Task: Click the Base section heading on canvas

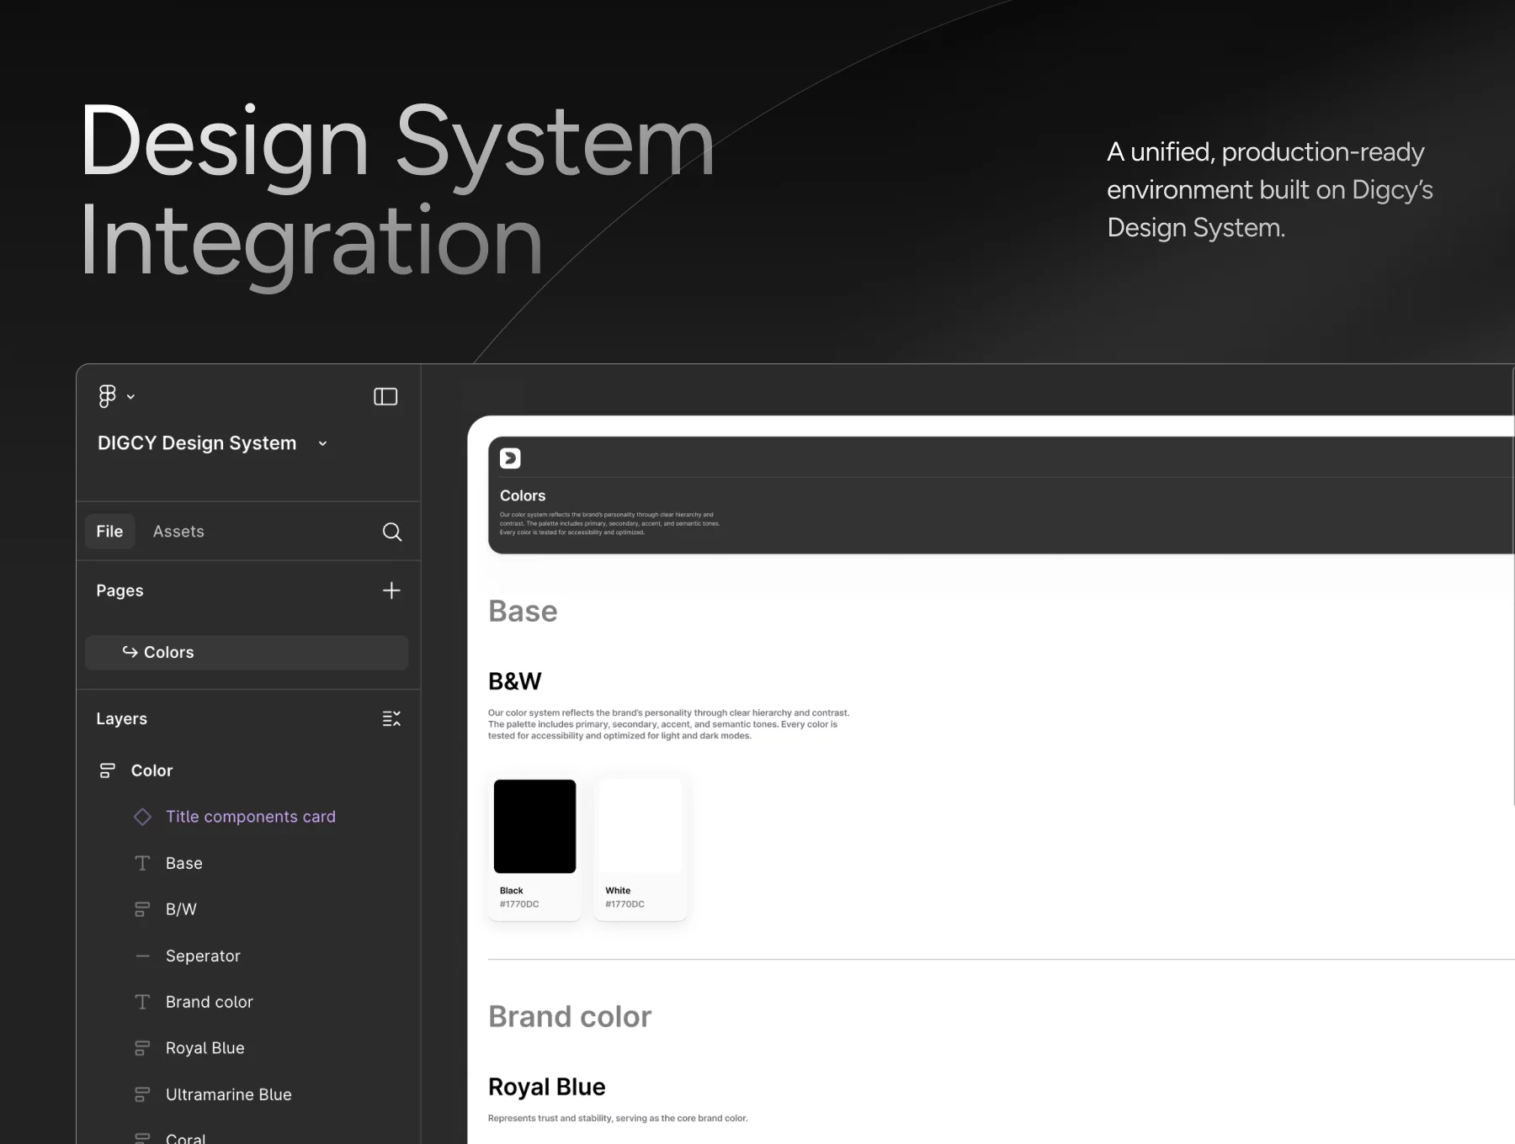Action: [x=523, y=612]
